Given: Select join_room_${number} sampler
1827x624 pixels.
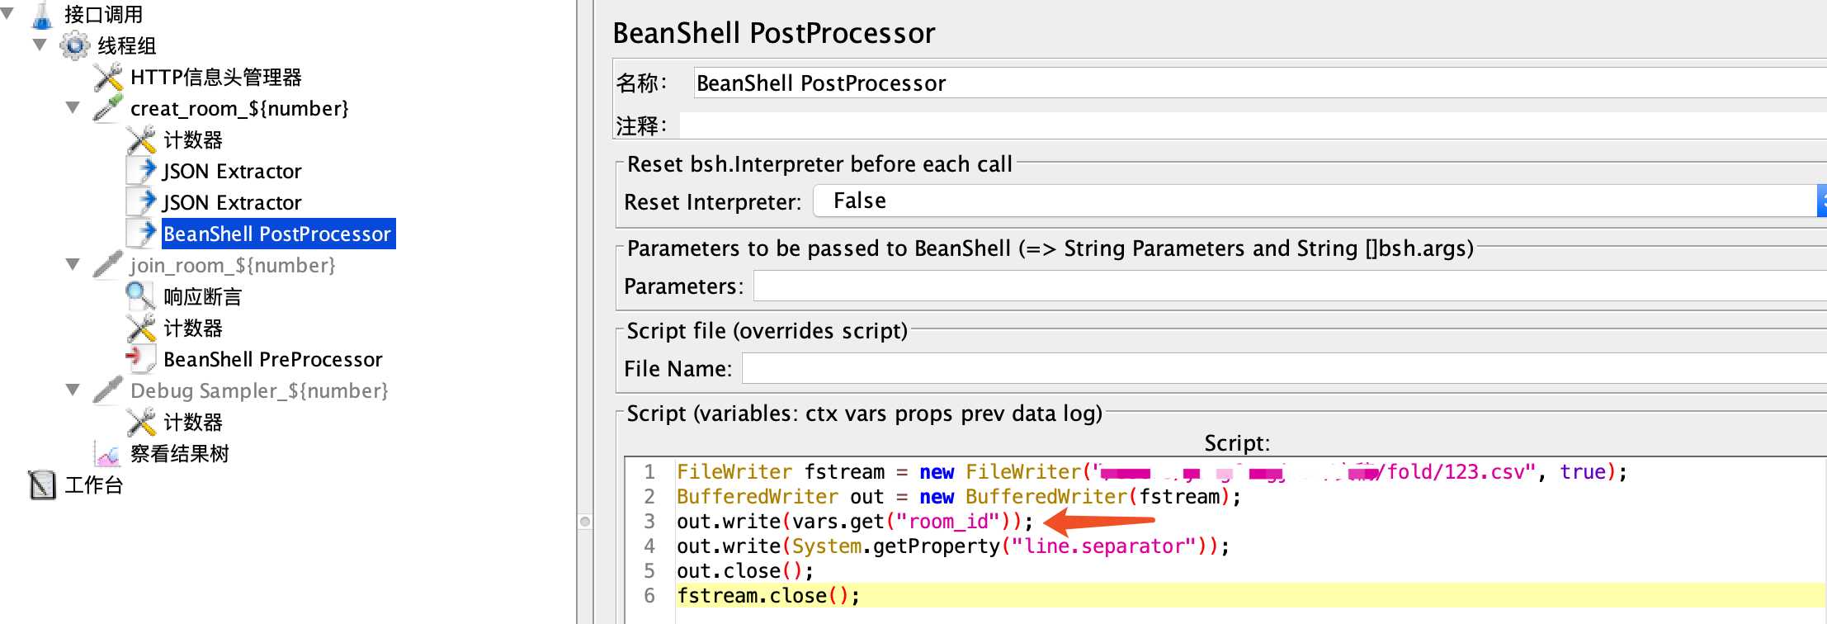Looking at the screenshot, I should pos(233,266).
